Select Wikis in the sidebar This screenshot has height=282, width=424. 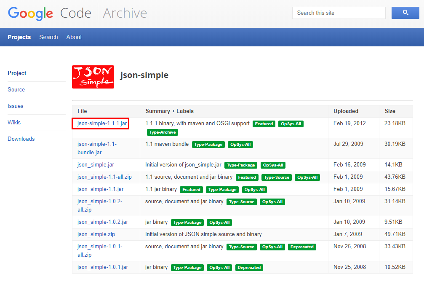[14, 122]
